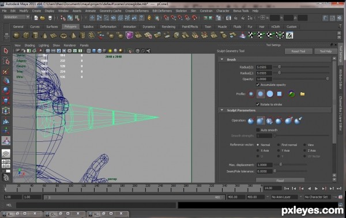Create a polygon cube from shelf
This screenshot has height=218, width=346.
coord(26,35)
